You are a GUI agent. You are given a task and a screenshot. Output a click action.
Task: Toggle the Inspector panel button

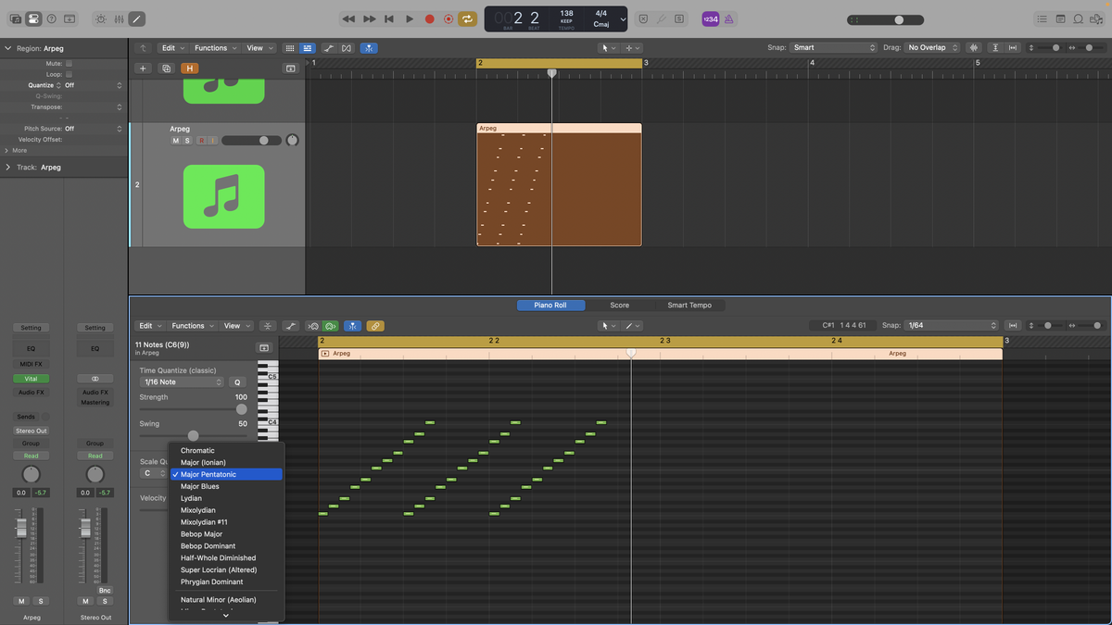click(33, 19)
